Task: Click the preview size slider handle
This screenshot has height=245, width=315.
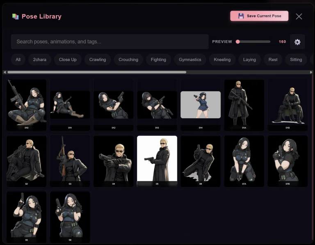Action: 237,41
